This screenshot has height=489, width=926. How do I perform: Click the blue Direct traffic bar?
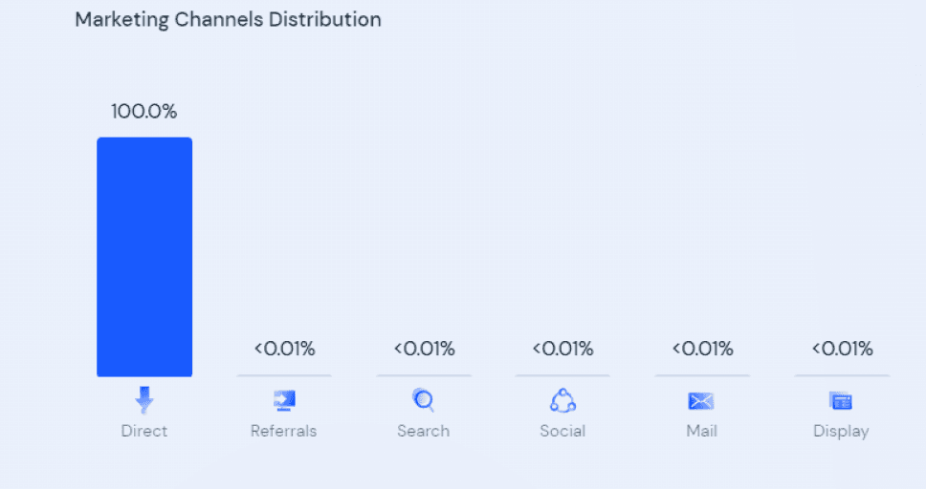click(144, 257)
